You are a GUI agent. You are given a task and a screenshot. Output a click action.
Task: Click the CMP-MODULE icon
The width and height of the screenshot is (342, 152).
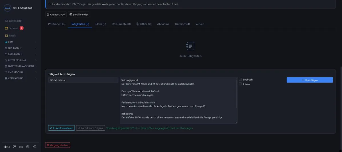click(6, 72)
